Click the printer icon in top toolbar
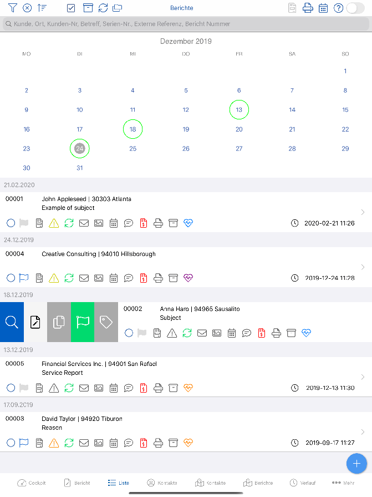 click(x=308, y=8)
